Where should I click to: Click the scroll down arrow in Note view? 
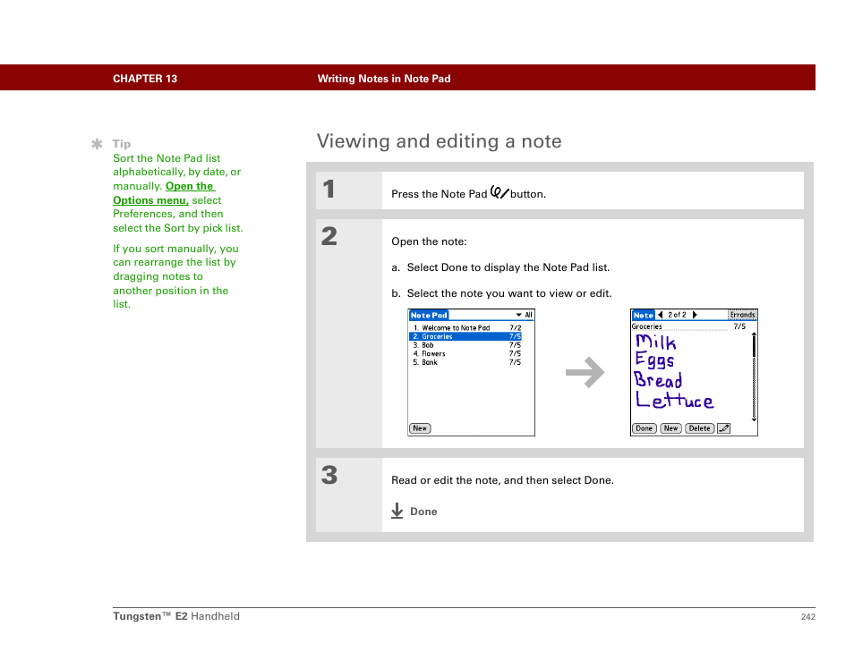pyautogui.click(x=754, y=419)
